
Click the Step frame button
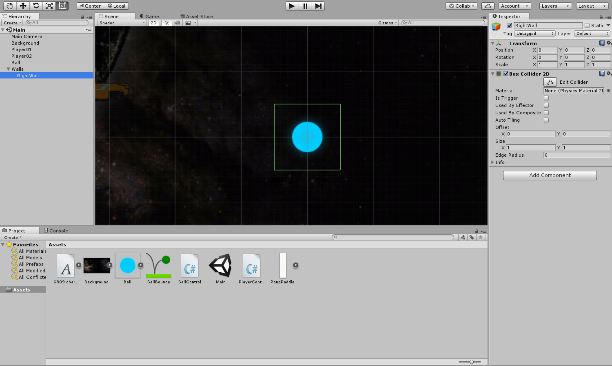tap(318, 6)
